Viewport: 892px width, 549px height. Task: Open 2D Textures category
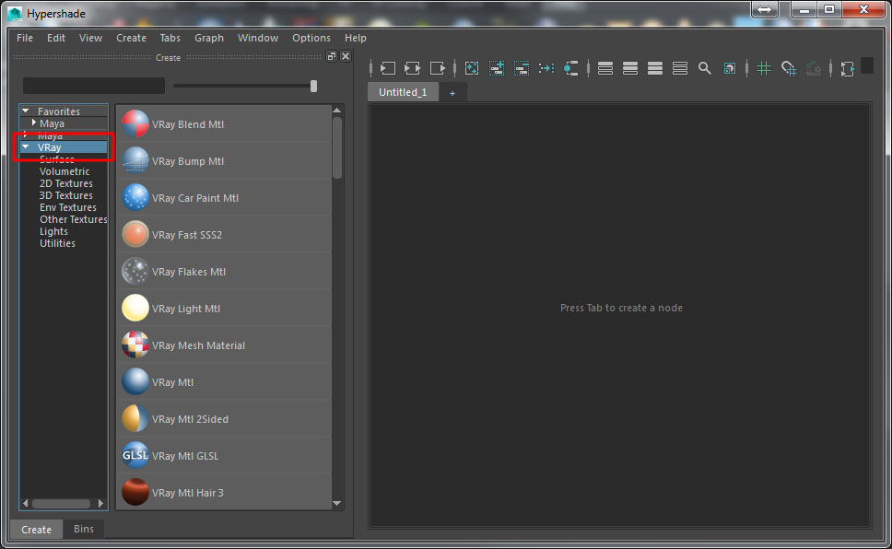(66, 183)
